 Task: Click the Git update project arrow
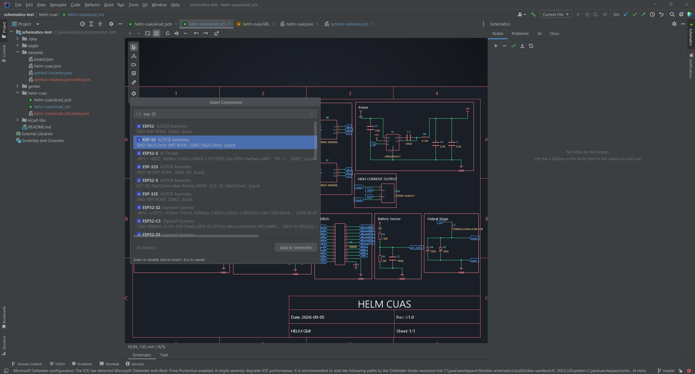(x=626, y=14)
